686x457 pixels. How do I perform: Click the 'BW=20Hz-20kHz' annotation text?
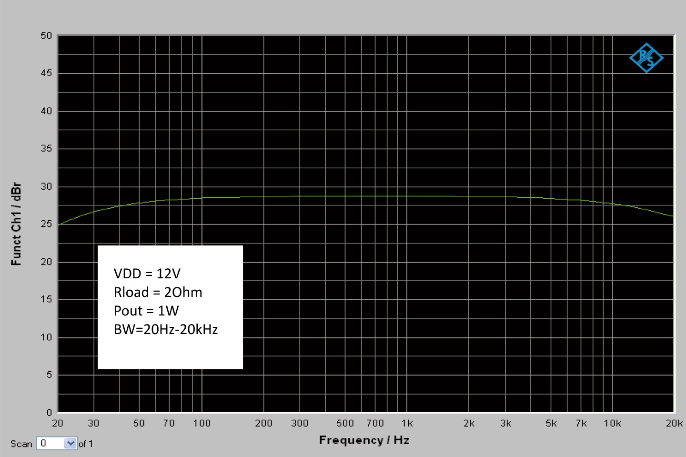click(x=165, y=329)
